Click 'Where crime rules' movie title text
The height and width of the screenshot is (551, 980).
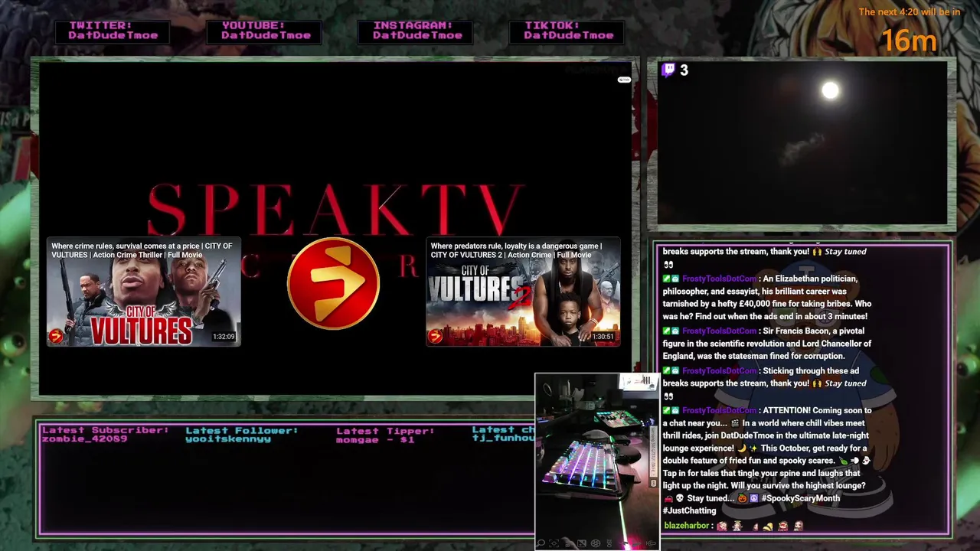(142, 250)
